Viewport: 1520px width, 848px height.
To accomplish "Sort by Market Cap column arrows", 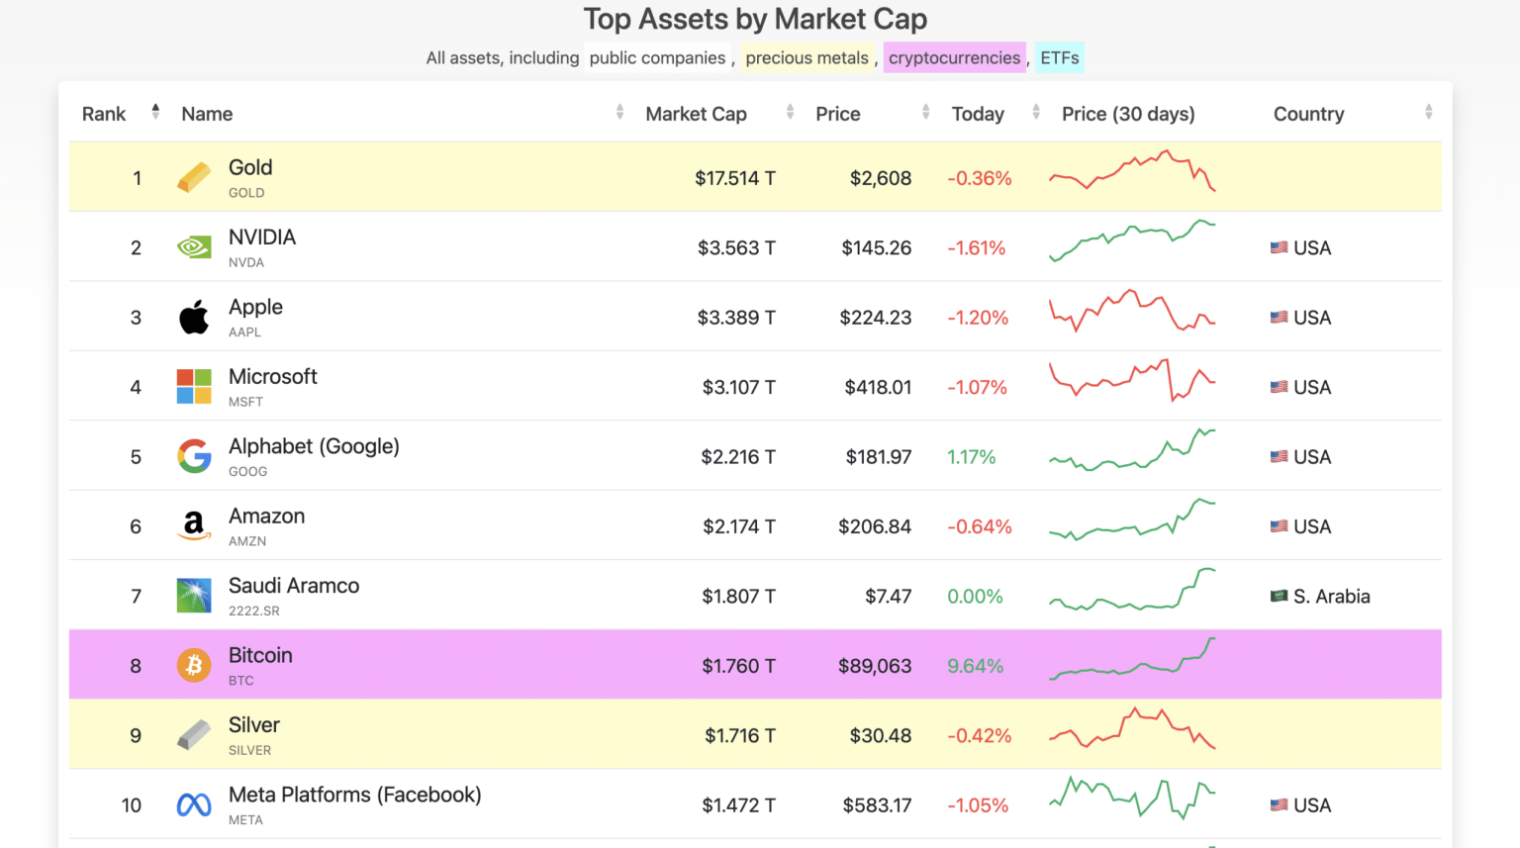I will [x=790, y=112].
